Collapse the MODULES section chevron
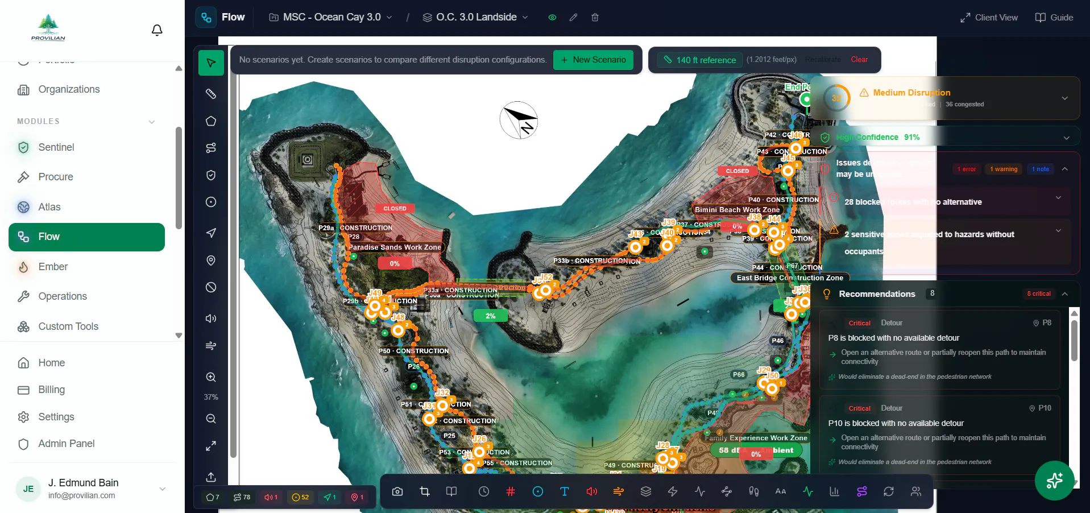This screenshot has width=1090, height=513. (x=152, y=122)
